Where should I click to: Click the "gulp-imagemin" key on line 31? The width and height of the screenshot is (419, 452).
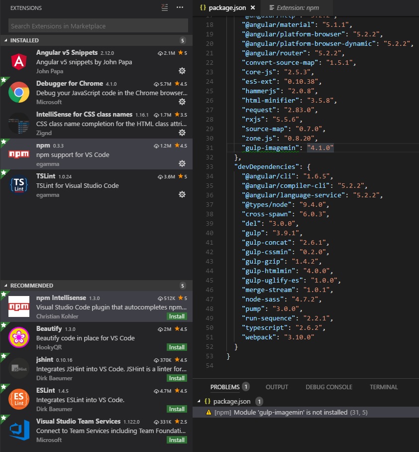point(270,148)
